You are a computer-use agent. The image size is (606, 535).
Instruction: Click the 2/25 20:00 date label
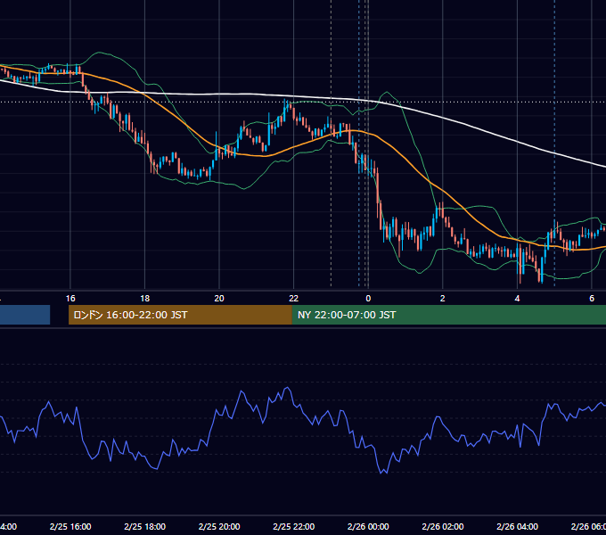(x=219, y=526)
